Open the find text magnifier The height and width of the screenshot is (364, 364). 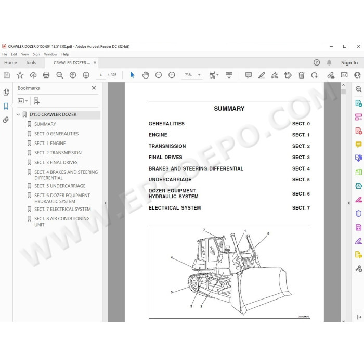point(60,75)
